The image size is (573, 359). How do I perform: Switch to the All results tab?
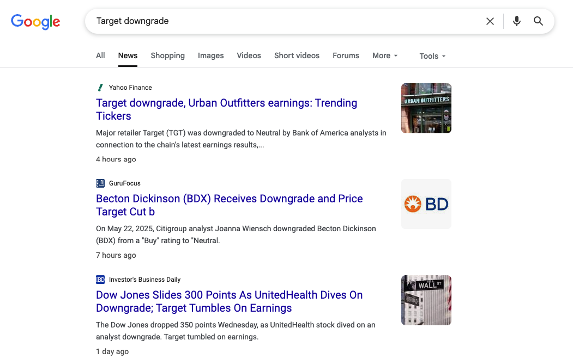[100, 55]
